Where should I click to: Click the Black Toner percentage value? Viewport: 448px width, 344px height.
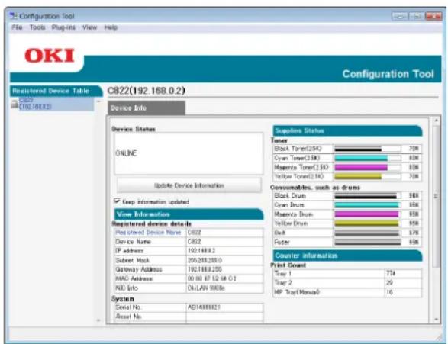[414, 149]
